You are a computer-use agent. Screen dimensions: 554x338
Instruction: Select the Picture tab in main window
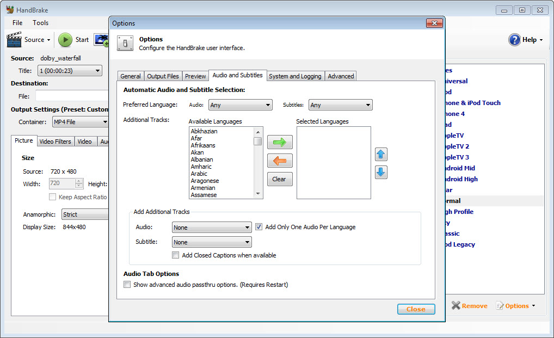click(23, 140)
